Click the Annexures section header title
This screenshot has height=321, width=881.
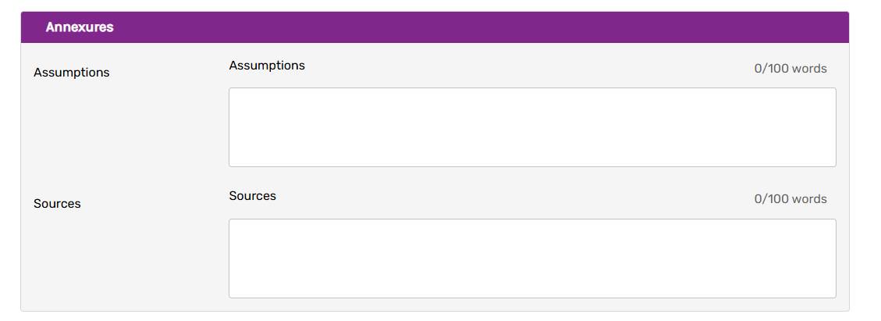click(x=80, y=27)
